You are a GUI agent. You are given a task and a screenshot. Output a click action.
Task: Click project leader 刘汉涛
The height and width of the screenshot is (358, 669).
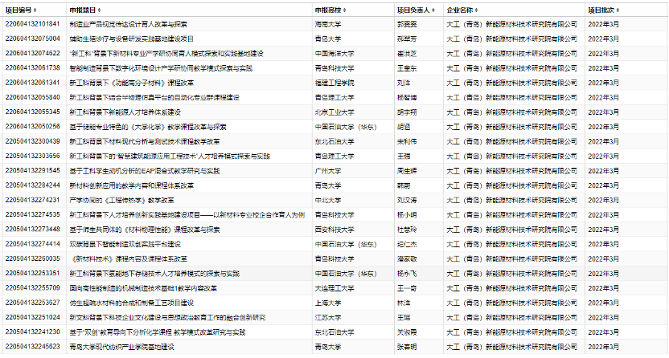click(x=407, y=200)
